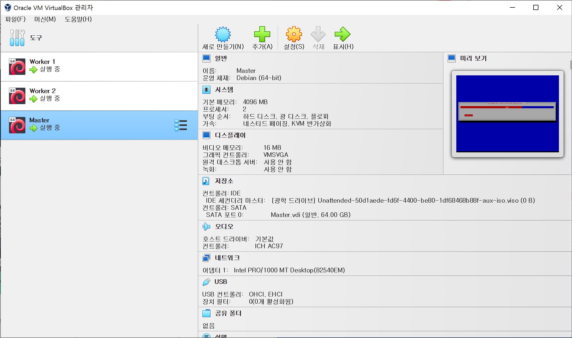The width and height of the screenshot is (572, 338).
Task: Click the Worker 1 Debian OS icon
Action: coord(17,67)
